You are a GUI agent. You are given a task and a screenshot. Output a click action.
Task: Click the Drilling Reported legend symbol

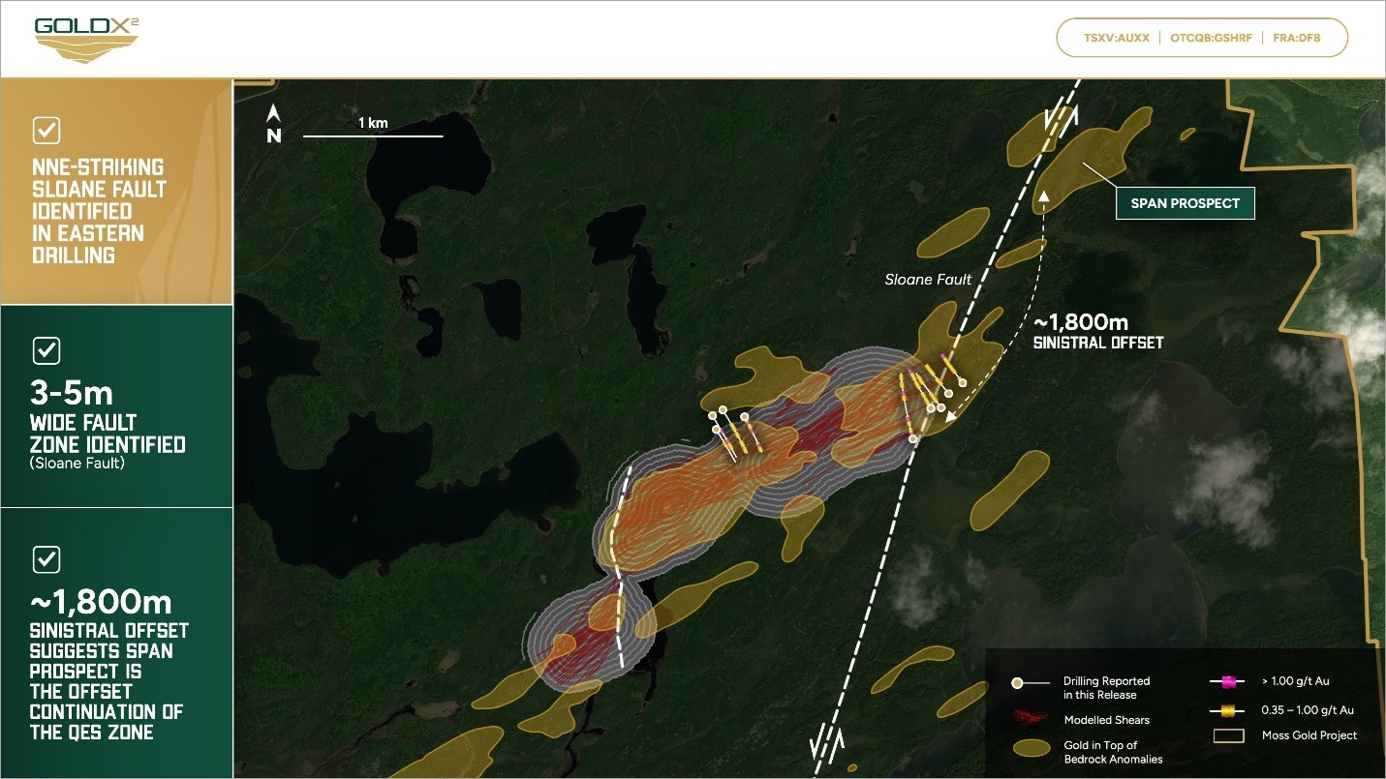point(1031,683)
